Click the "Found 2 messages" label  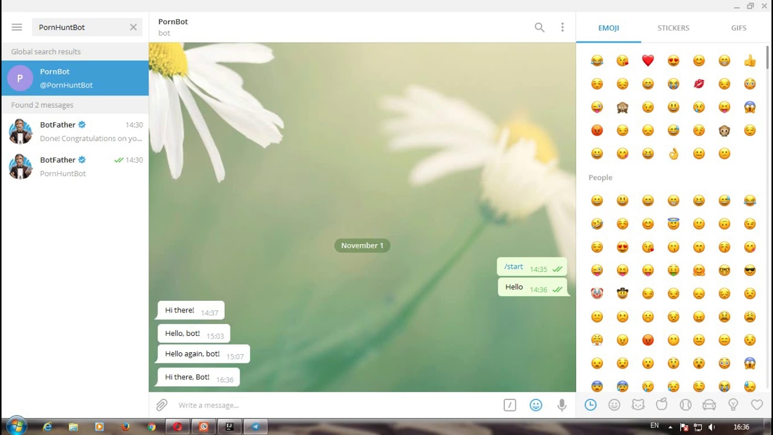(x=42, y=105)
